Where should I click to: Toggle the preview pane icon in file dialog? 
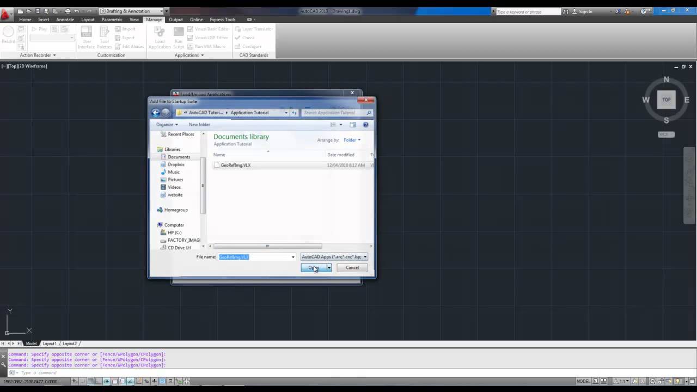(353, 125)
